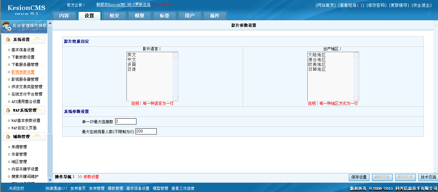Click the folder icon beside WAP系统管理
Screen dimensions: 438x192
(9, 110)
